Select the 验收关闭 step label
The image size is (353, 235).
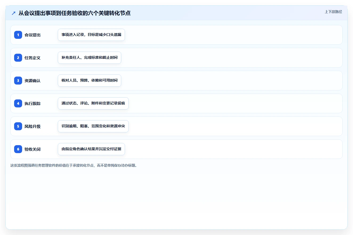click(33, 149)
